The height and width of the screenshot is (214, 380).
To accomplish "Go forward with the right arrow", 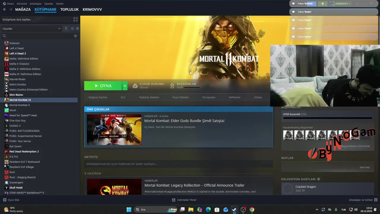I will pyautogui.click(x=11, y=10).
